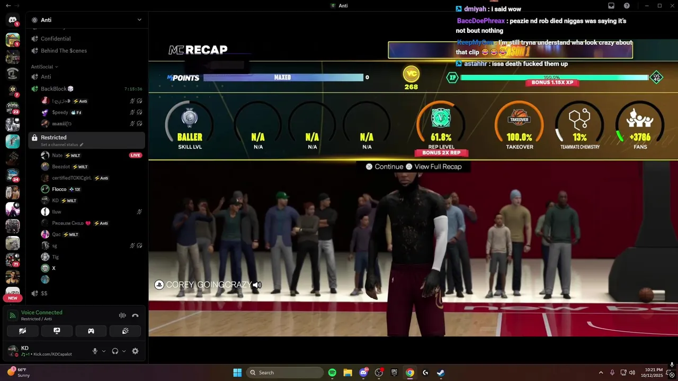Click the Takeover 100.0% gauge
Screen dimensions: 678x381
click(x=519, y=125)
